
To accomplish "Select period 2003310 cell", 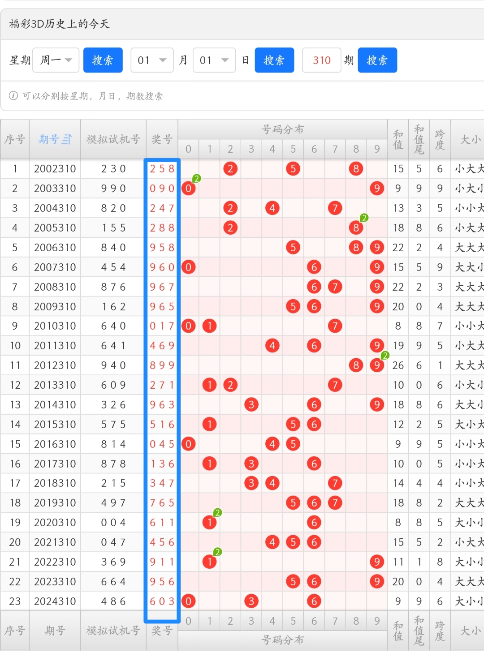I will pos(55,189).
